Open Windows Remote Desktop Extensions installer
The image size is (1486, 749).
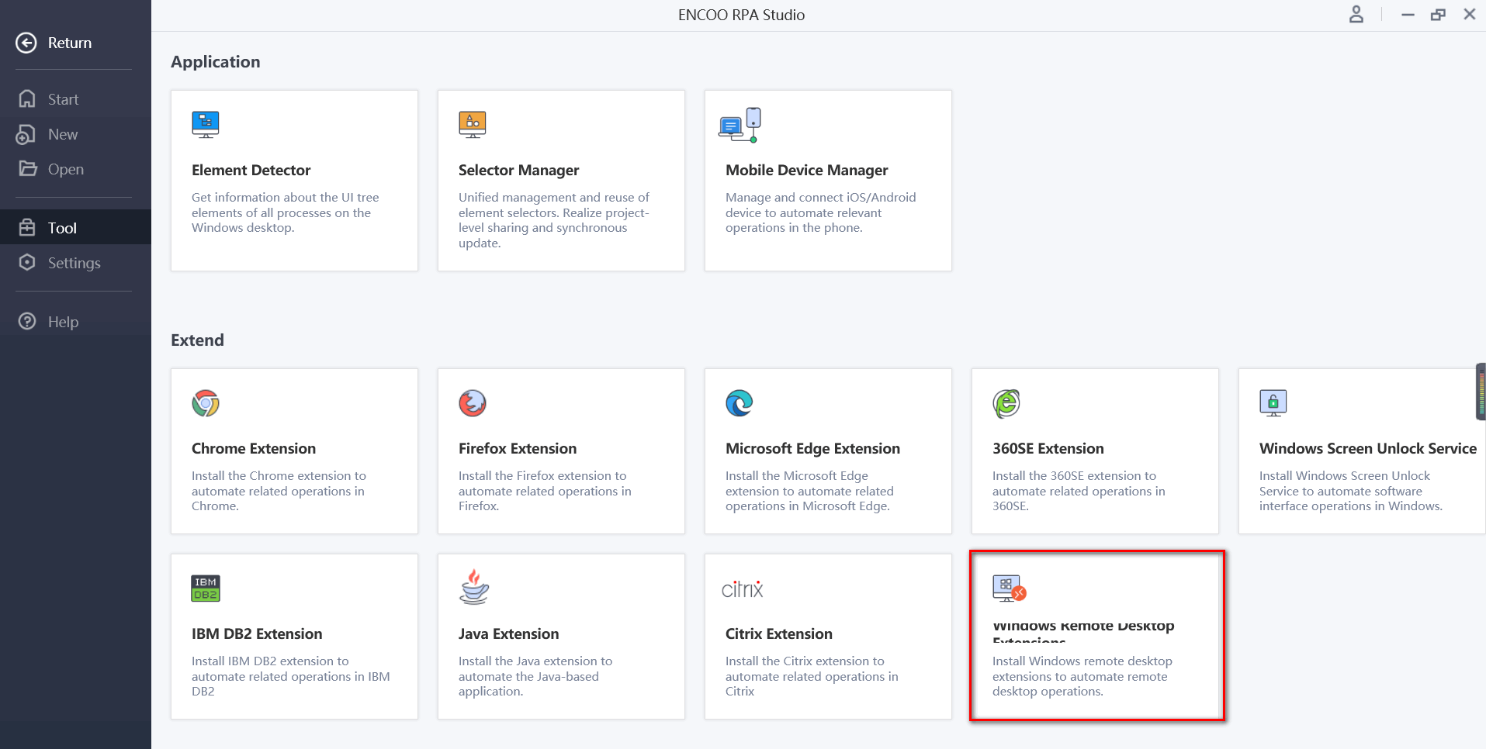pyautogui.click(x=1094, y=636)
